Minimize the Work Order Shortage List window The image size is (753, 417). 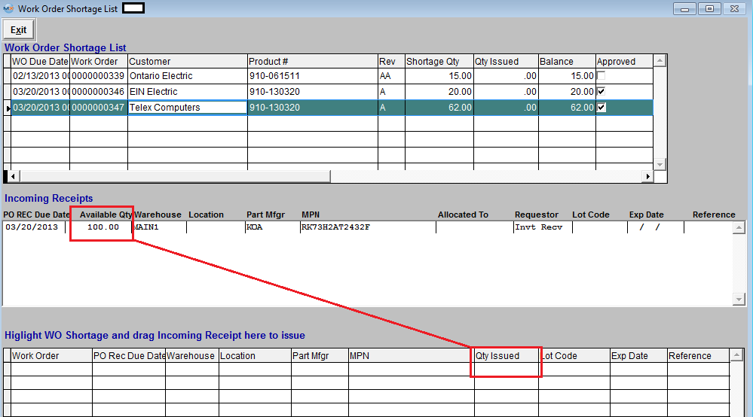coord(685,8)
